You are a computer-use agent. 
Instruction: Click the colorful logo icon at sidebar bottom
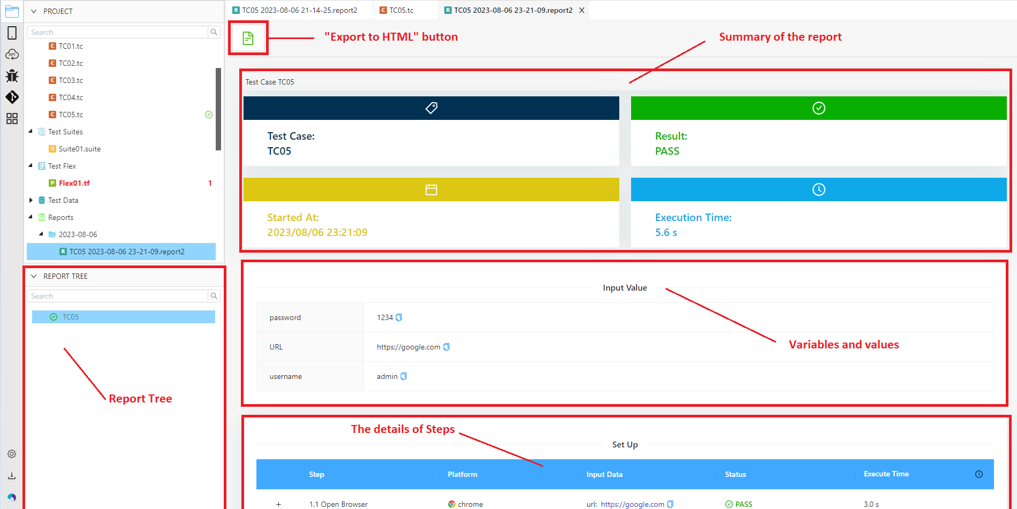point(12,497)
